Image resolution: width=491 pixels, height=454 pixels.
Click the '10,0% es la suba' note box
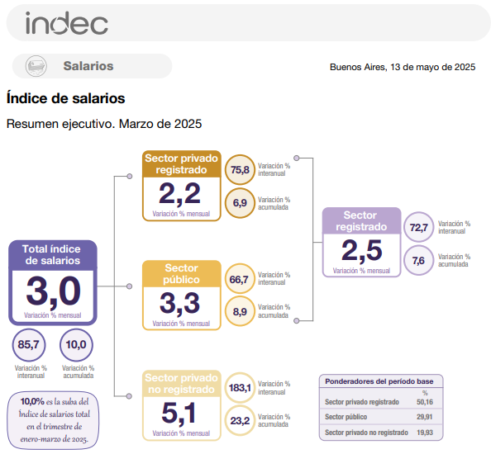53,420
